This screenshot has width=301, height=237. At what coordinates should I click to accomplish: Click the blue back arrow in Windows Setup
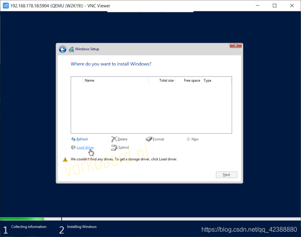click(63, 49)
